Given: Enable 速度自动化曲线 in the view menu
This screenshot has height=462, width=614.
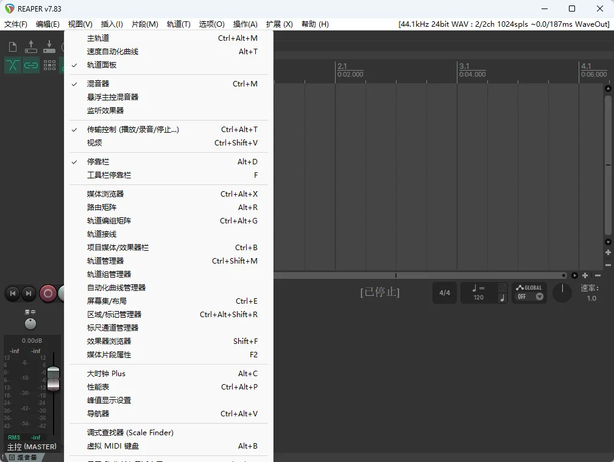Looking at the screenshot, I should pos(169,52).
